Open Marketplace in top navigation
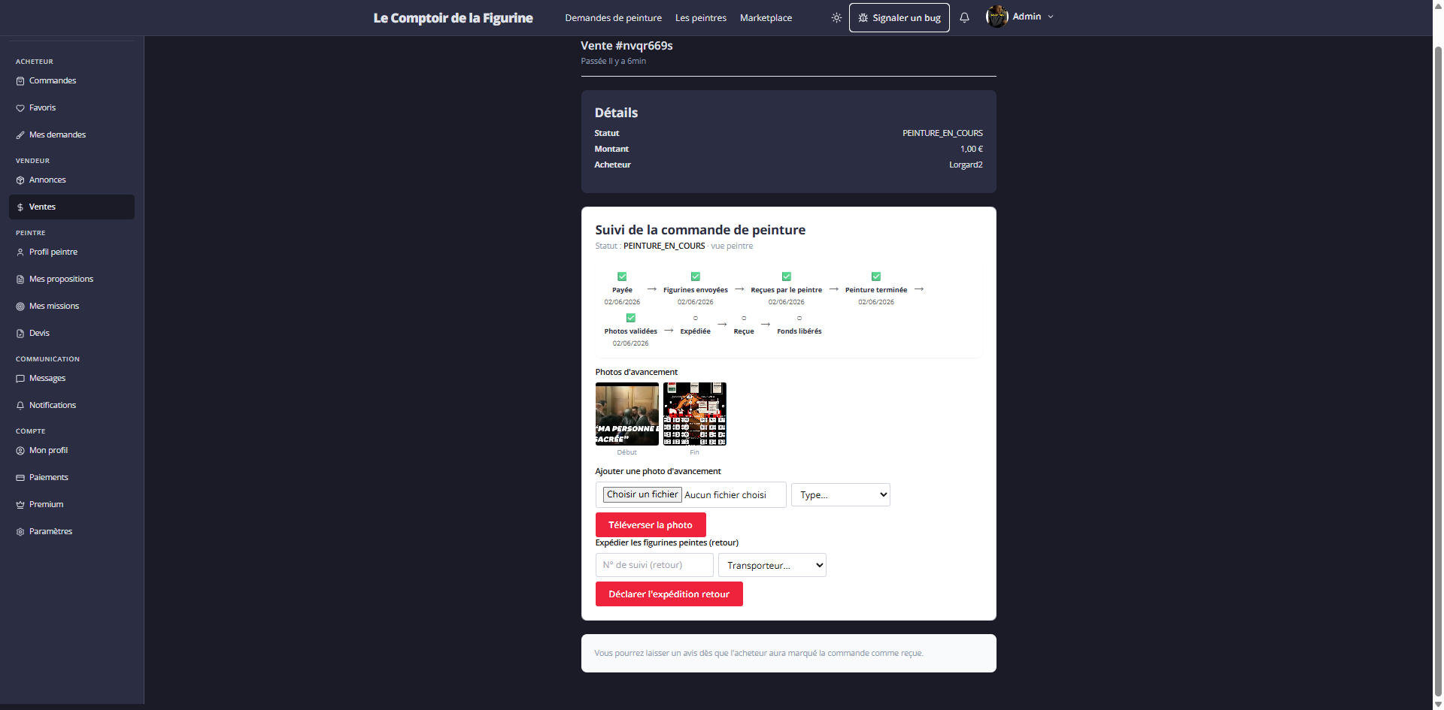The width and height of the screenshot is (1444, 710). 766,18
